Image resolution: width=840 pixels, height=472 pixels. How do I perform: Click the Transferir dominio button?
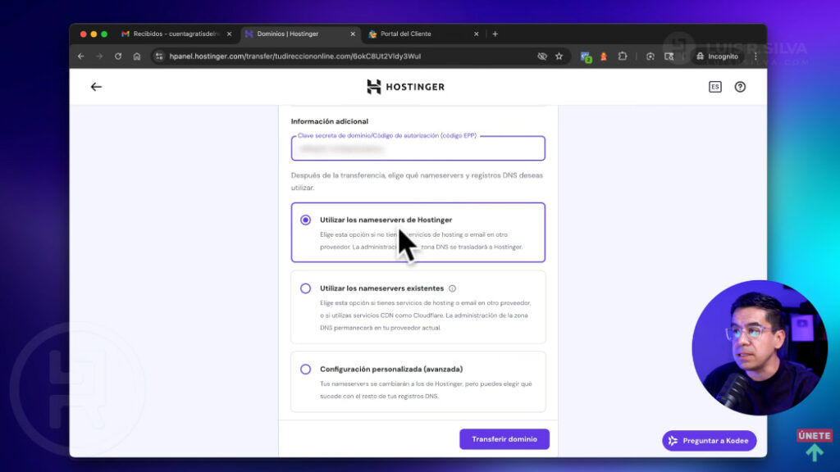pos(504,439)
